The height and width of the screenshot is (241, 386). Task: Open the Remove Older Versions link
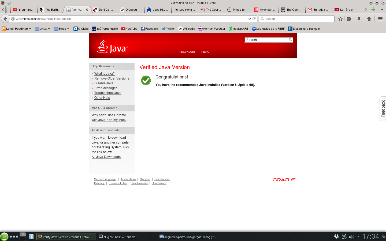[112, 78]
